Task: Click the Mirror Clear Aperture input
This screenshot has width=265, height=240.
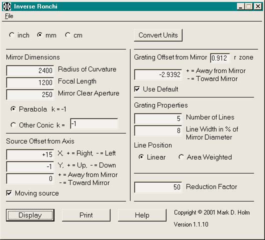Action: point(30,94)
